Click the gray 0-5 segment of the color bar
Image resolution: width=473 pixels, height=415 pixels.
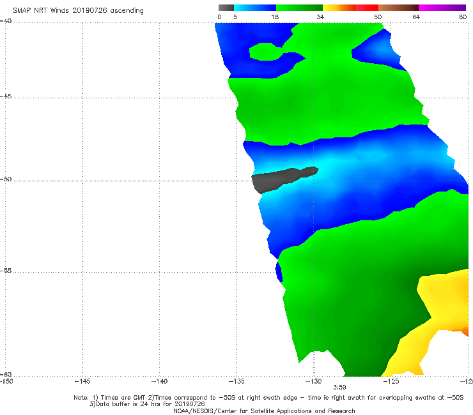[226, 8]
